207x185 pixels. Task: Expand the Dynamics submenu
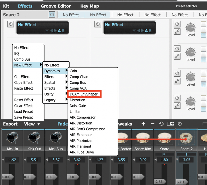56,71
